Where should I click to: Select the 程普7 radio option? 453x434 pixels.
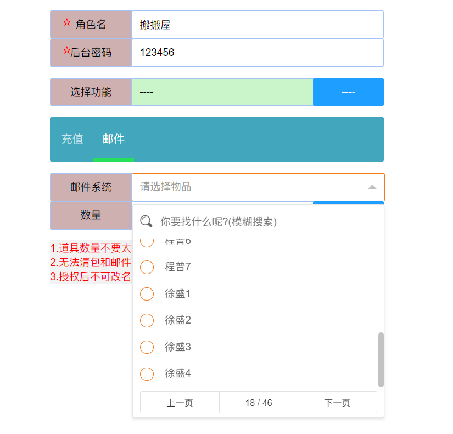coord(147,267)
